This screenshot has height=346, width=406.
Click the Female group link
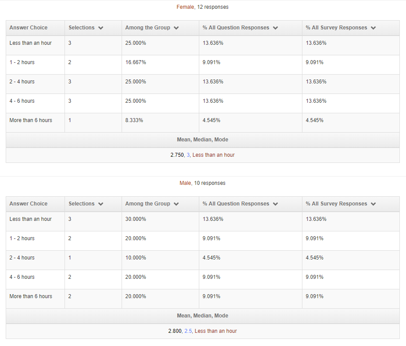pyautogui.click(x=185, y=7)
